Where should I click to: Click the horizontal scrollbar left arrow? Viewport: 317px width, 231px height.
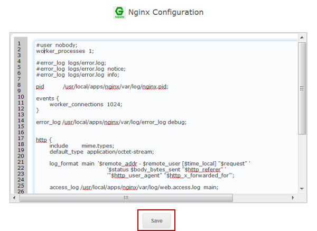[14, 198]
